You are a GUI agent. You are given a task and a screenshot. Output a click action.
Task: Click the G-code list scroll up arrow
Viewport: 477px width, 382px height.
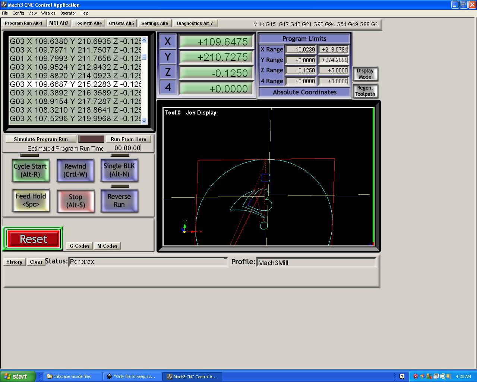144,40
